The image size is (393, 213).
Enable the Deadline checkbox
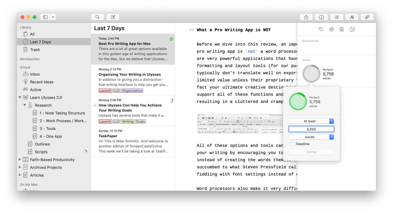click(292, 144)
